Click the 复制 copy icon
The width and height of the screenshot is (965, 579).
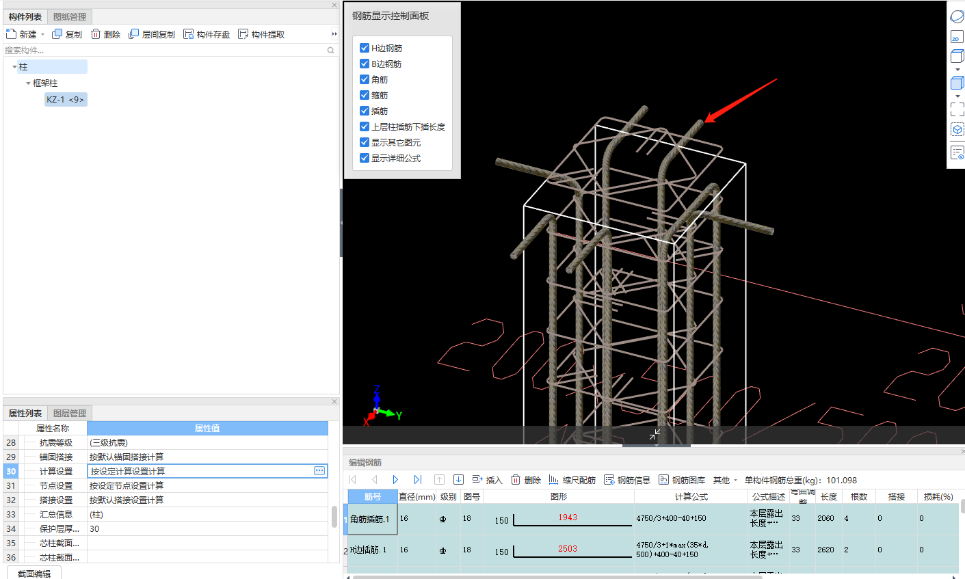coord(57,34)
